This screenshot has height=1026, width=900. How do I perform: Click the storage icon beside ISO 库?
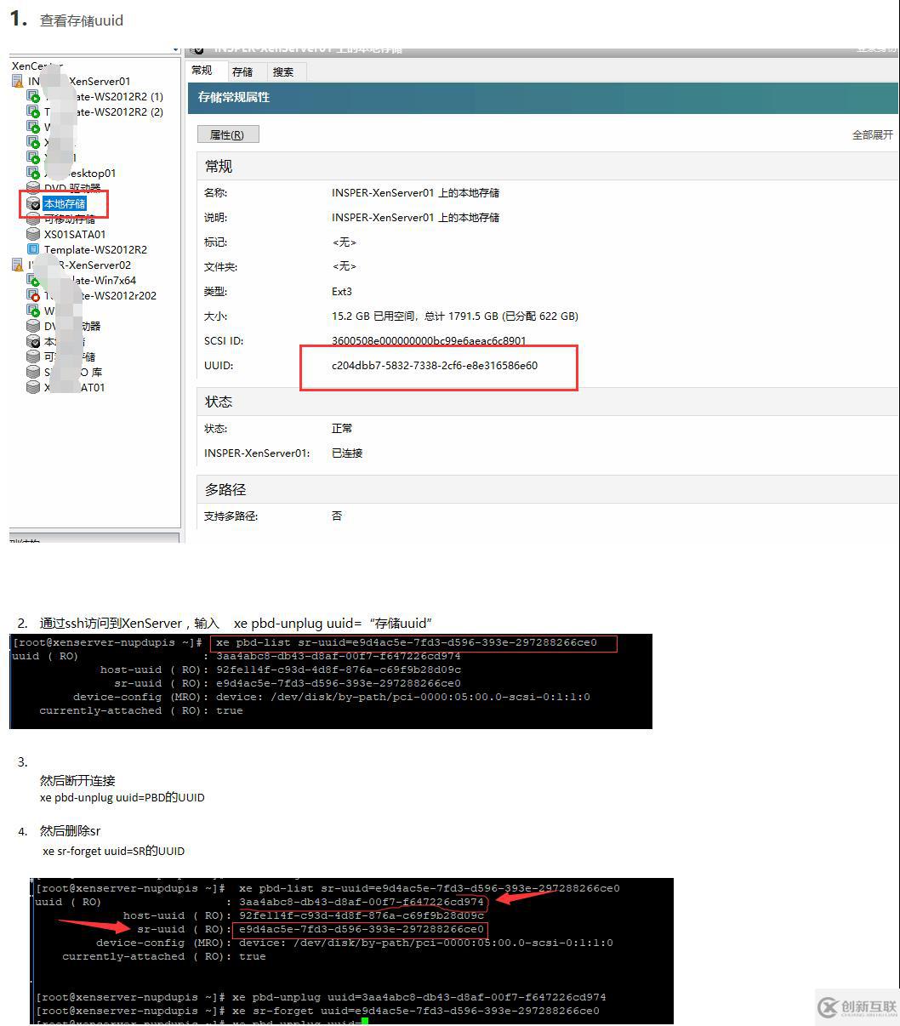[33, 372]
